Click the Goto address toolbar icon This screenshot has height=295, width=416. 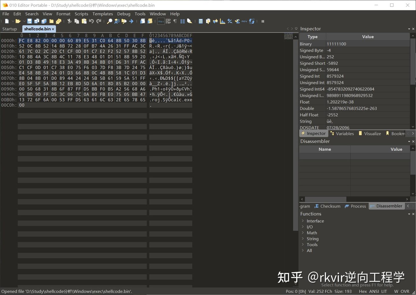(131, 21)
